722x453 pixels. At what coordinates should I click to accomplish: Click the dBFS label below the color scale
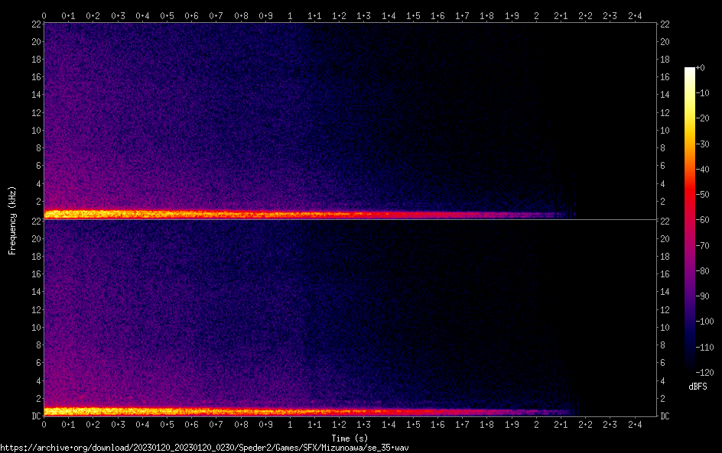pyautogui.click(x=698, y=387)
